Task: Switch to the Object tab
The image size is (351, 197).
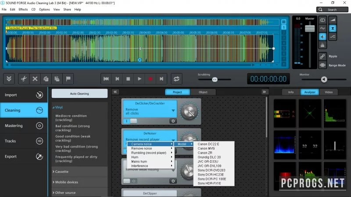Action: pos(203,92)
